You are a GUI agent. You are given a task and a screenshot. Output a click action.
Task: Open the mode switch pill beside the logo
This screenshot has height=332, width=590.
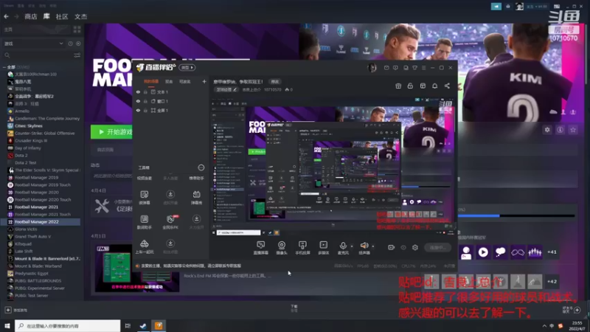point(187,67)
